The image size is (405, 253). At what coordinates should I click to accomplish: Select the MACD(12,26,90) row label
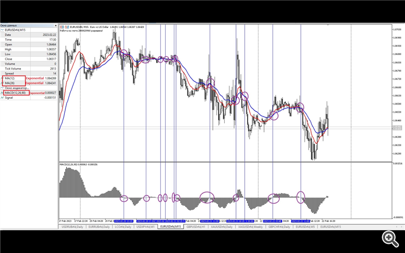(15, 93)
